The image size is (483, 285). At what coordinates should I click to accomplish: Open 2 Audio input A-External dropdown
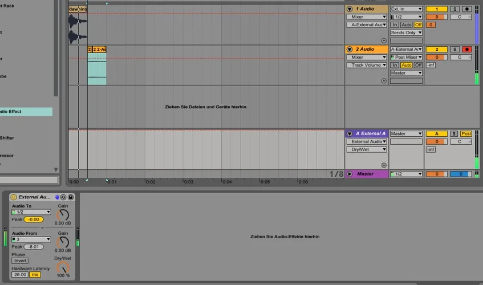tap(406, 49)
